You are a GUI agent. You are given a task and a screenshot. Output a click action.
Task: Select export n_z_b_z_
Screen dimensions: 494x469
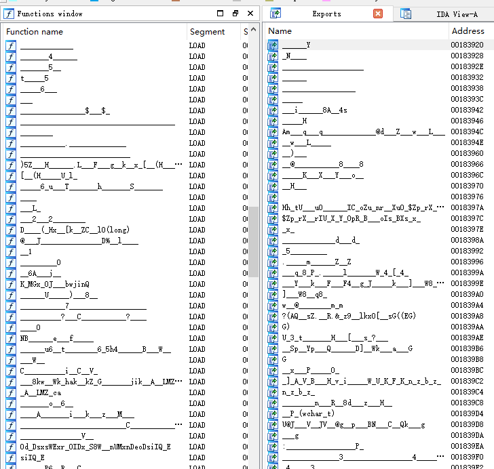(x=299, y=392)
